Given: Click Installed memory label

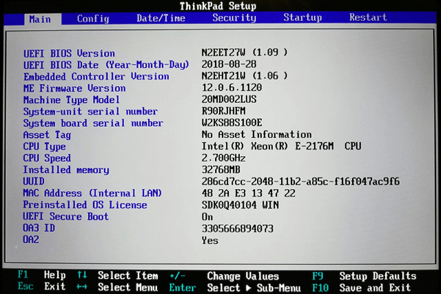Looking at the screenshot, I should pos(66,170).
